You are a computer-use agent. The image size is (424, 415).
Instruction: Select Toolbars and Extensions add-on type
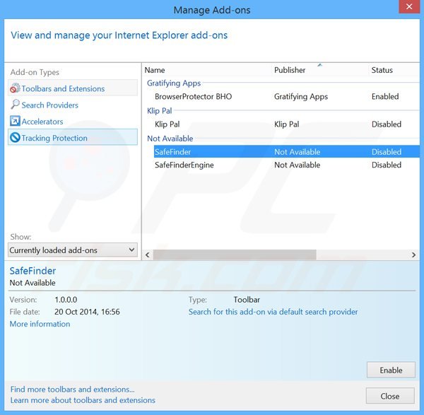coord(73,88)
